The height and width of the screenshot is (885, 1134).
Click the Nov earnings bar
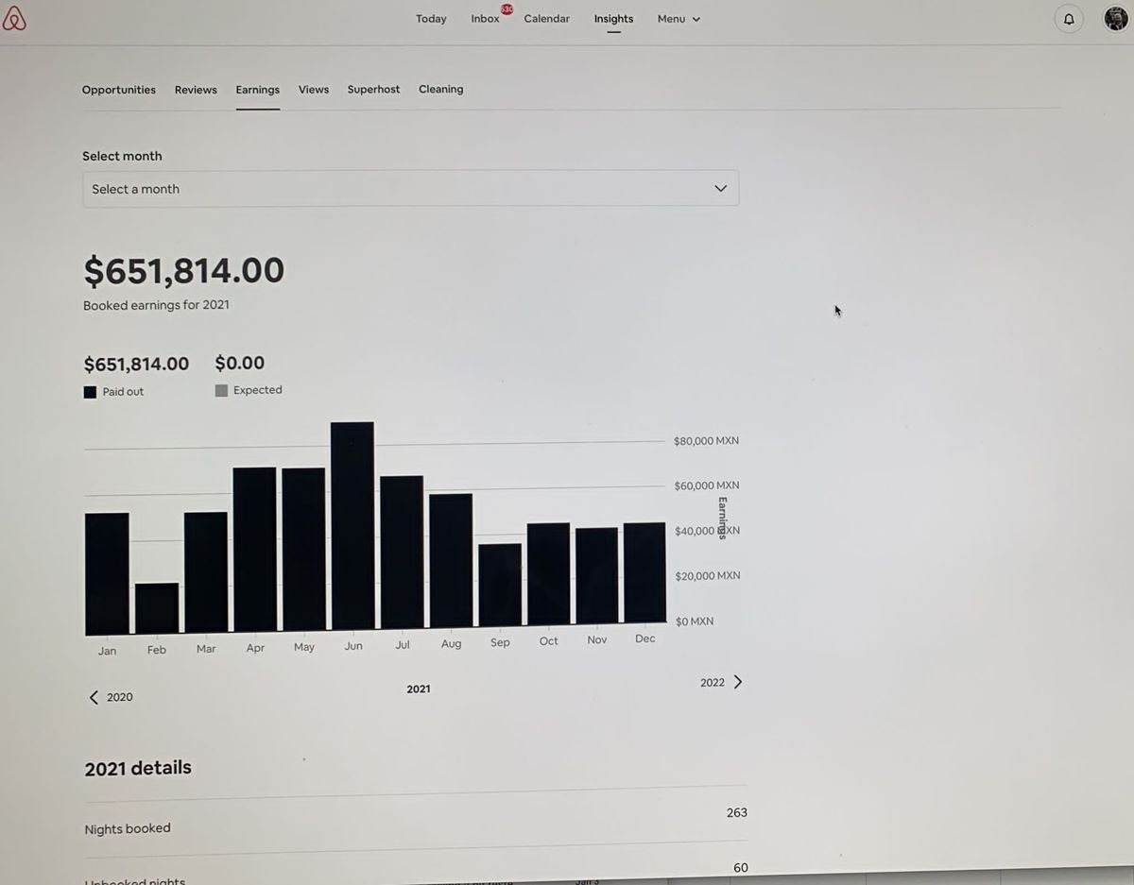(597, 576)
